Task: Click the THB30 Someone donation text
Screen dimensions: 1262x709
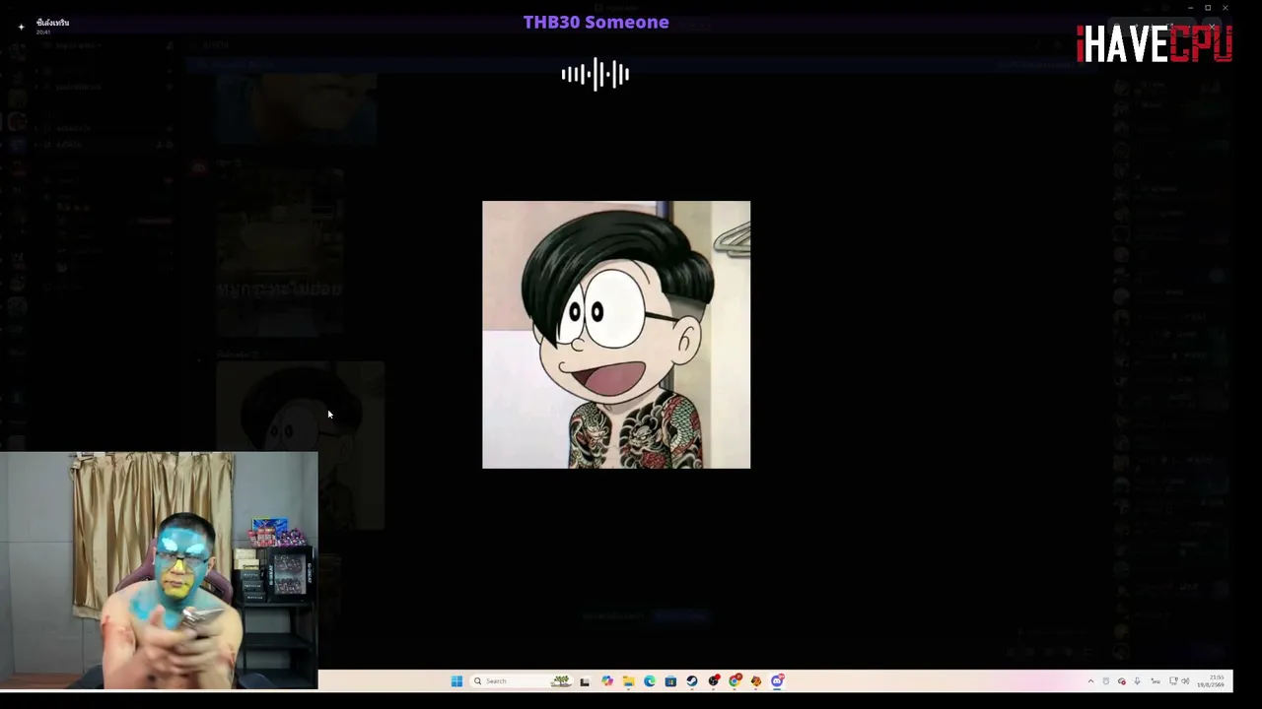Action: (x=596, y=22)
